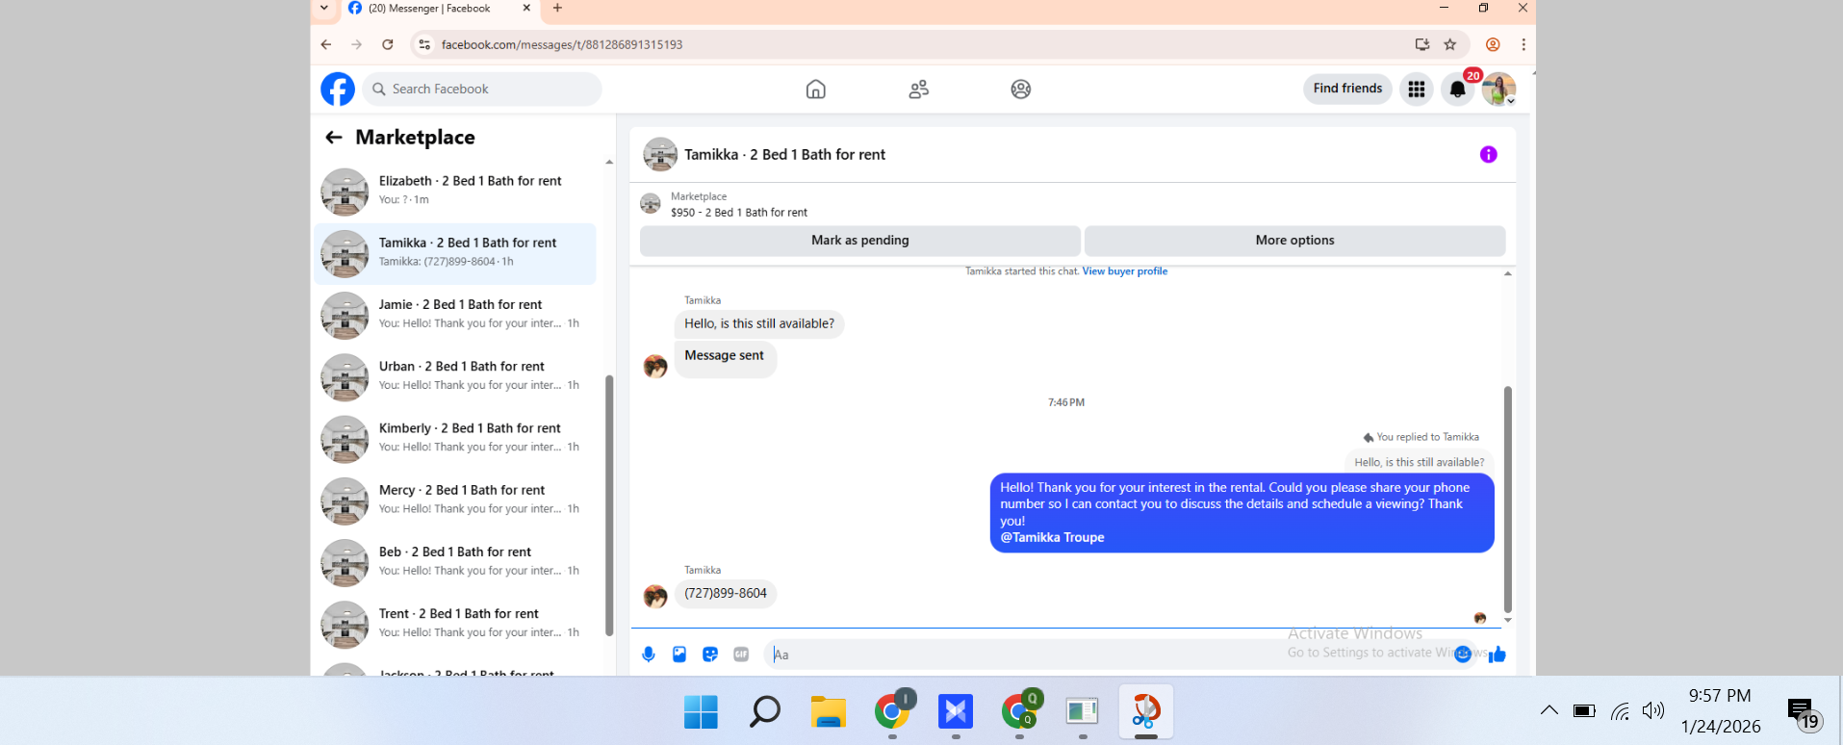This screenshot has width=1843, height=745.
Task: Send a thumbs-up like
Action: click(1497, 655)
